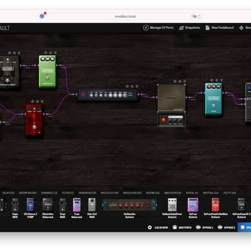Click the browser address bar

tap(125, 16)
